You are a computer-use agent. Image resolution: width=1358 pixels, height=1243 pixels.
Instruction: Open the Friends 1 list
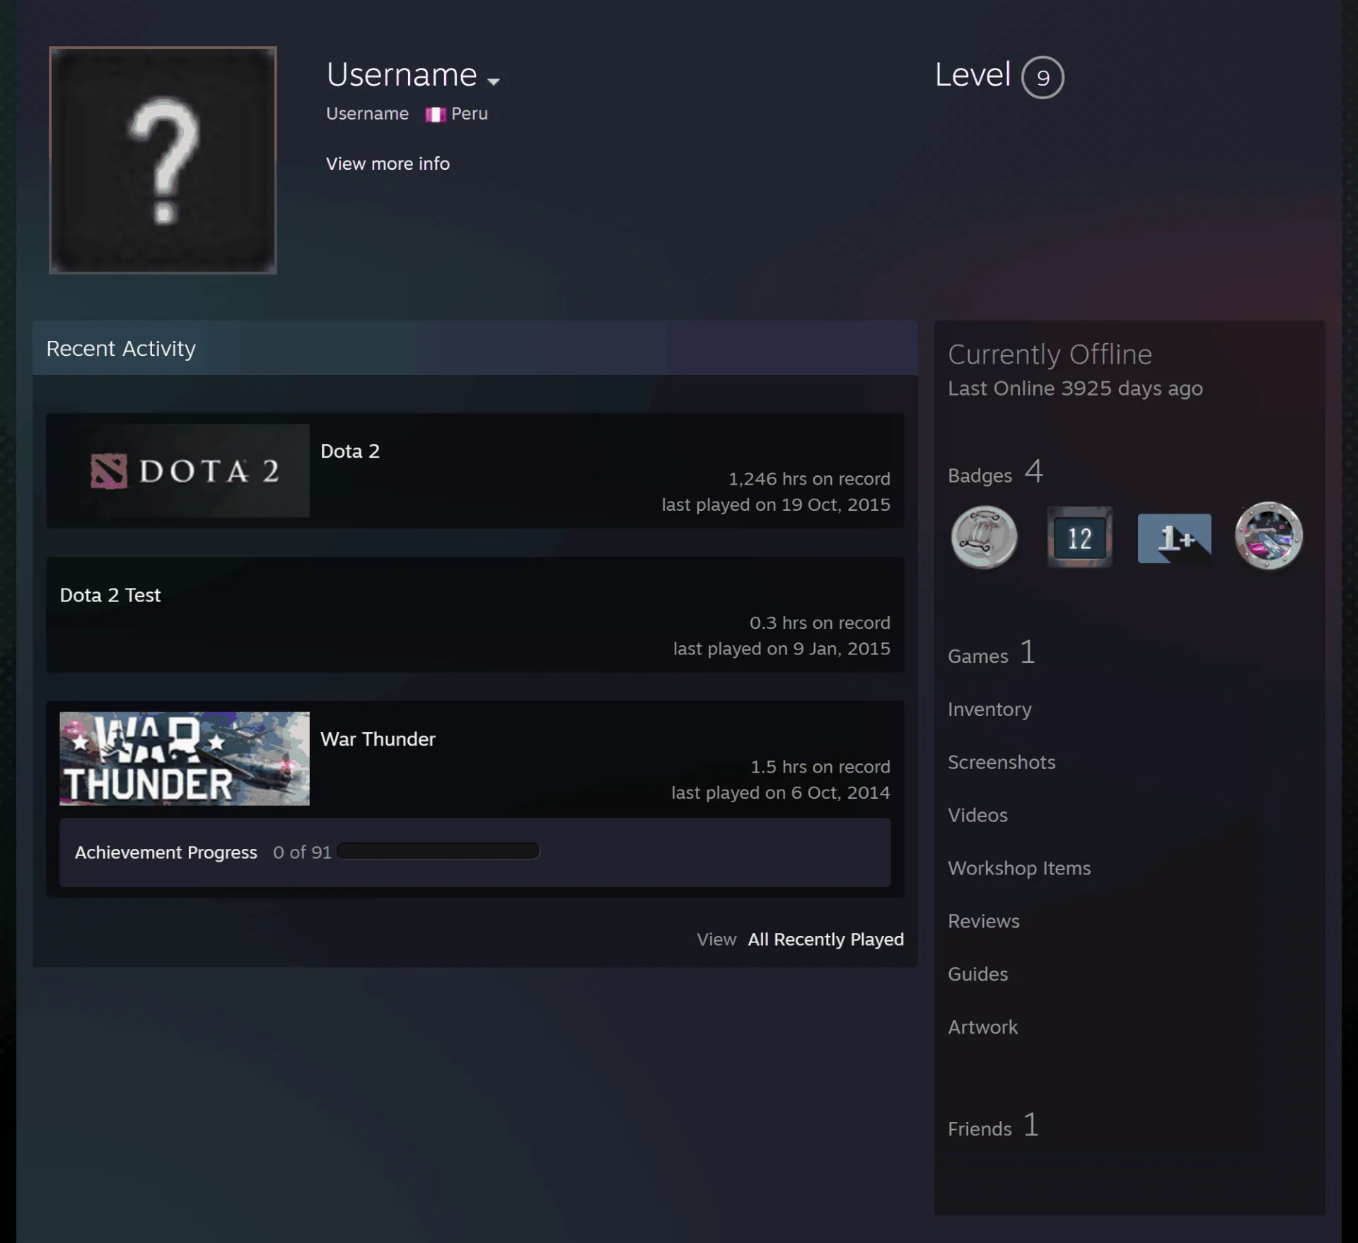tap(994, 1126)
